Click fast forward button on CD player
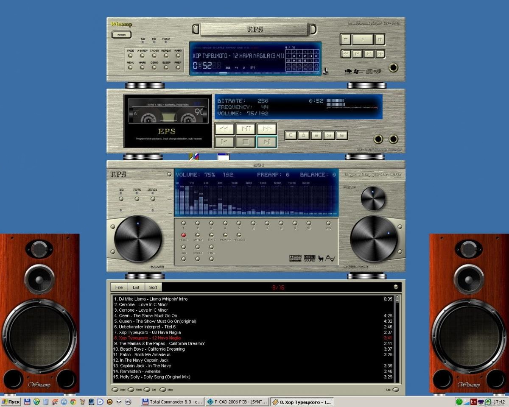509x407 pixels. [x=380, y=54]
